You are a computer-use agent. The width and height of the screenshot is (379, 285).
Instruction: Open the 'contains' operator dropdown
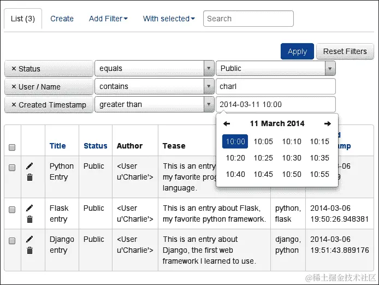coord(155,86)
